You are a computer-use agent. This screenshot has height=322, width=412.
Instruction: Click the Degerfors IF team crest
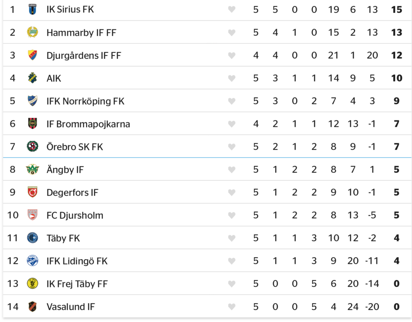(32, 192)
